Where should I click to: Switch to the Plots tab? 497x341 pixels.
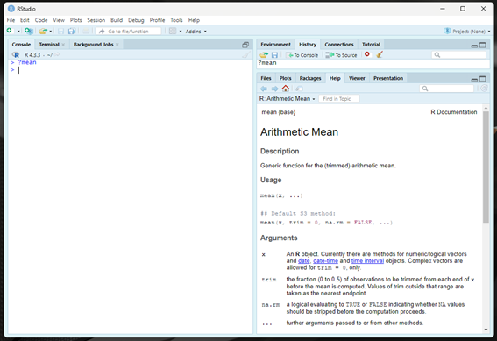285,78
